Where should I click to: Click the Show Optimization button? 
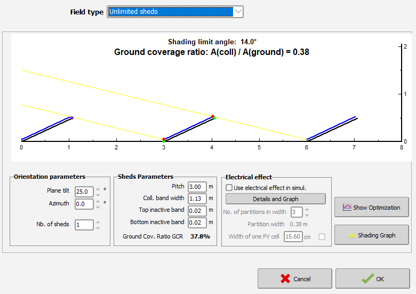click(x=371, y=208)
